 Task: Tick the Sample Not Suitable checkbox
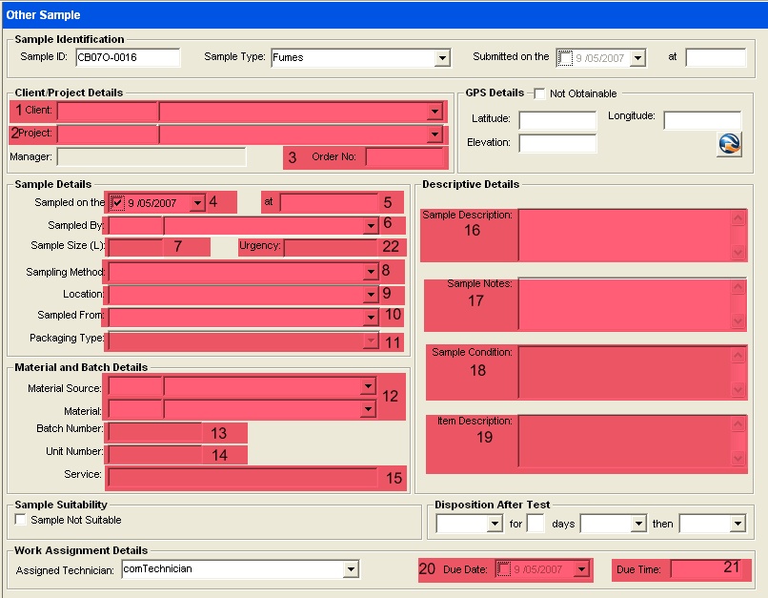(21, 520)
